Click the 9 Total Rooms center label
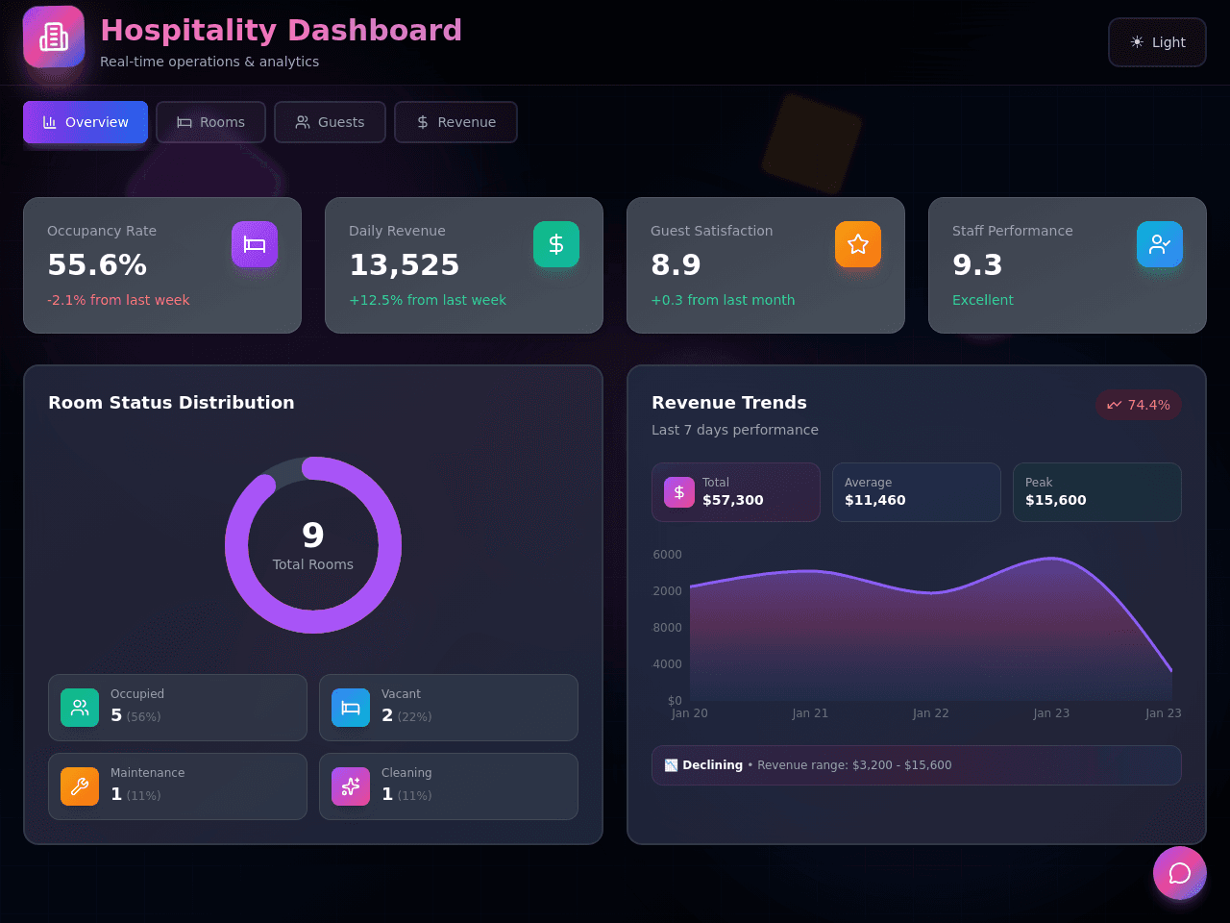1230x923 pixels. pyautogui.click(x=313, y=545)
